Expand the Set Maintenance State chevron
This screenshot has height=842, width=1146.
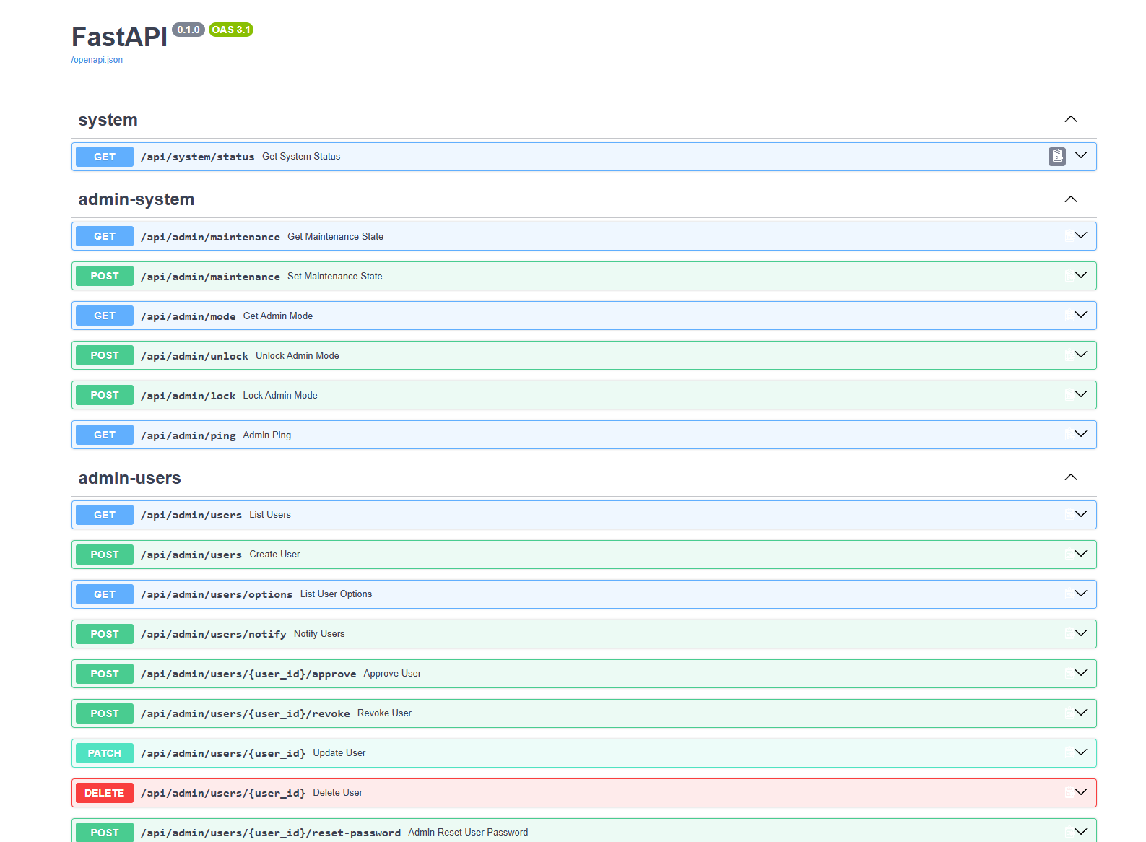pos(1081,275)
